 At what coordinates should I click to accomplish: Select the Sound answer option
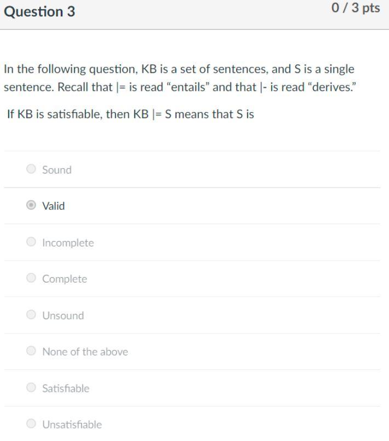[x=31, y=169]
